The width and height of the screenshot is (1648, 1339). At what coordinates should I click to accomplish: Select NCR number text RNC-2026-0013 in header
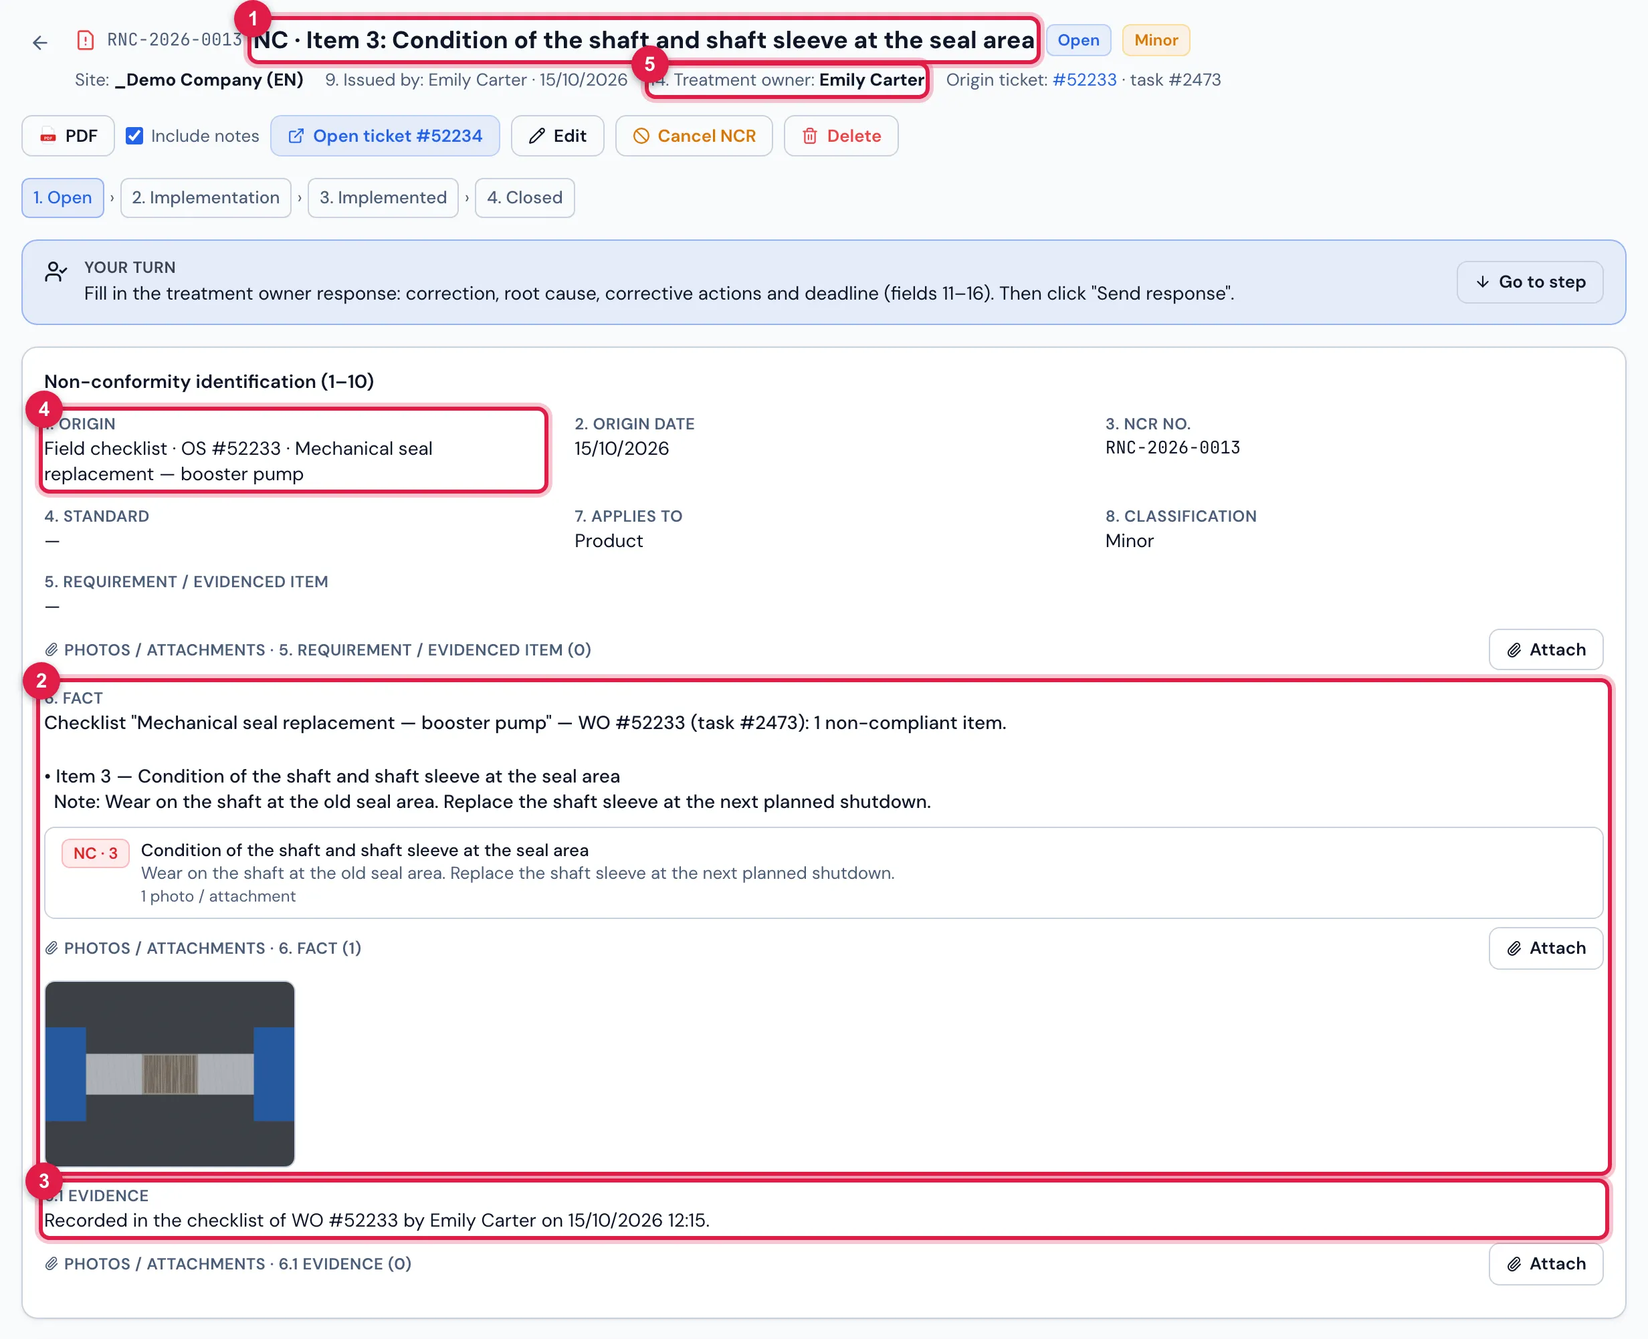click(x=175, y=40)
